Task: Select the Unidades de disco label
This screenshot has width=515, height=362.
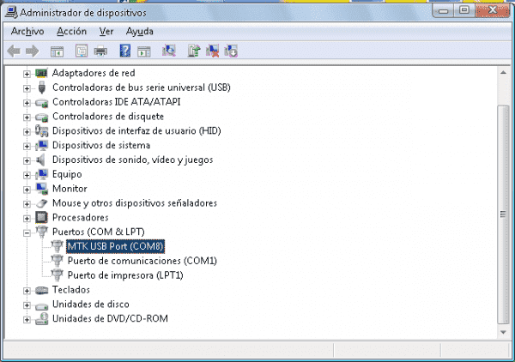Action: pyautogui.click(x=91, y=304)
